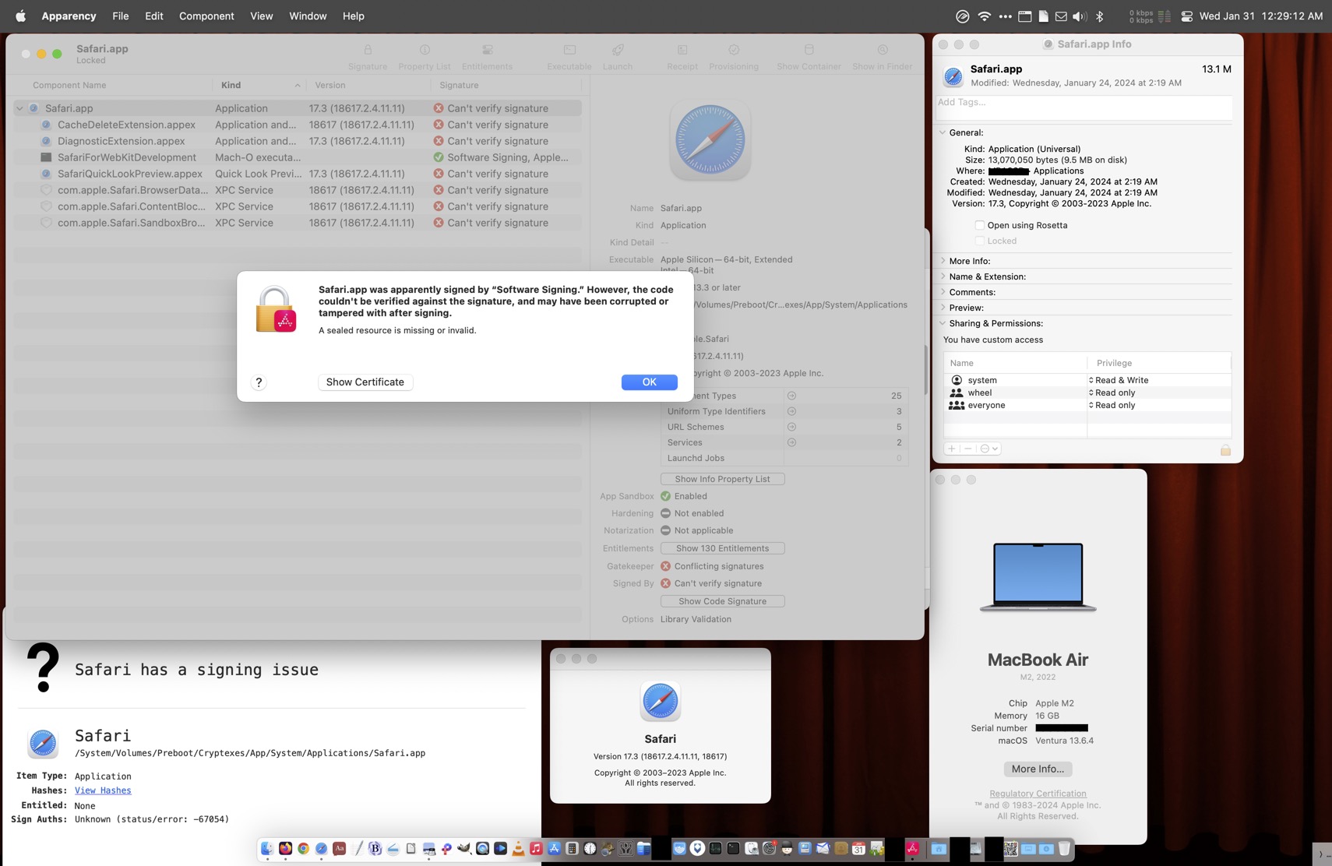
Task: Open the Window menu
Action: click(308, 16)
